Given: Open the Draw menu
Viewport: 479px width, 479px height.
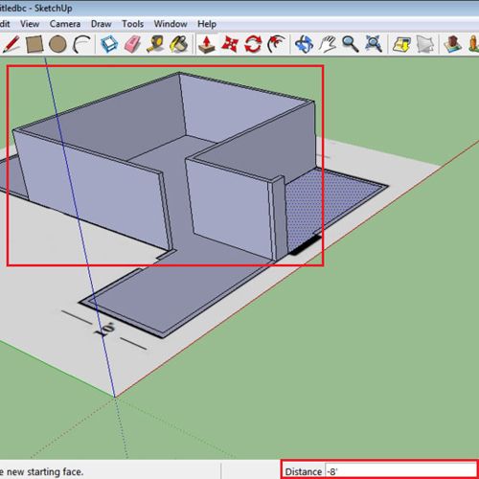Looking at the screenshot, I should [101, 24].
